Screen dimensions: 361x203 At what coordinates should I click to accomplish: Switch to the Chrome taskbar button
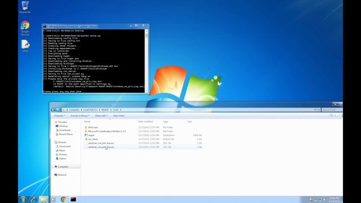[x=63, y=199]
